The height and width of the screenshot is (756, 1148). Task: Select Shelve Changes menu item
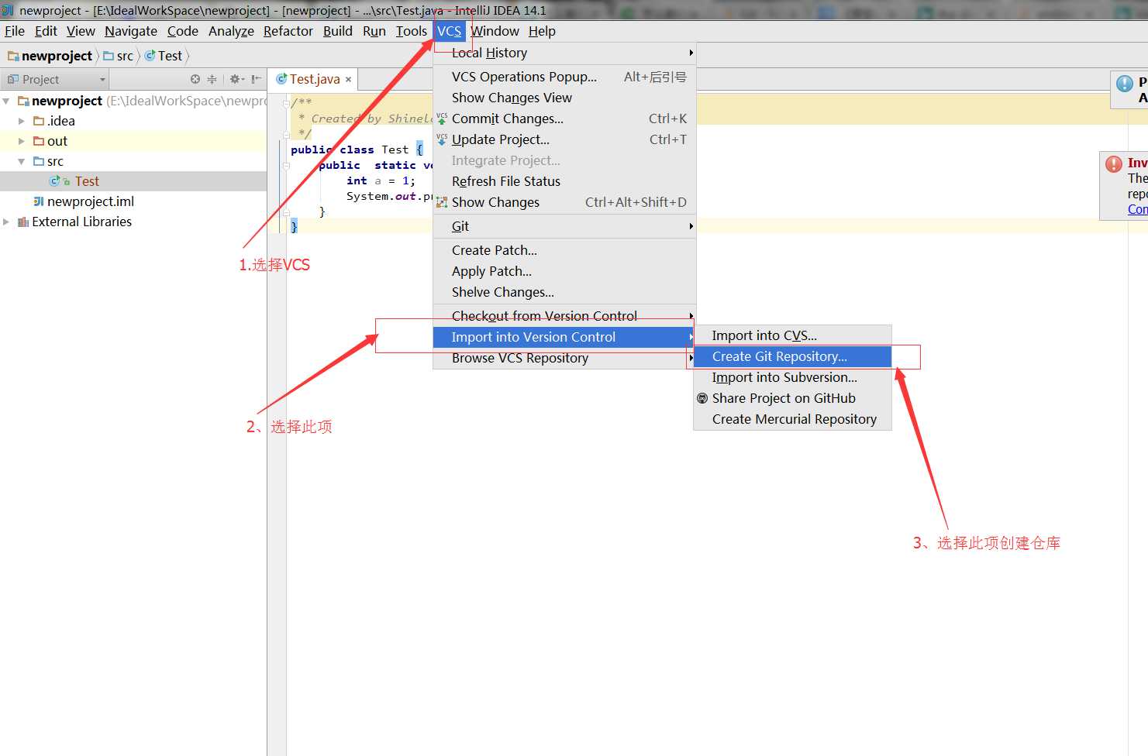point(564,292)
